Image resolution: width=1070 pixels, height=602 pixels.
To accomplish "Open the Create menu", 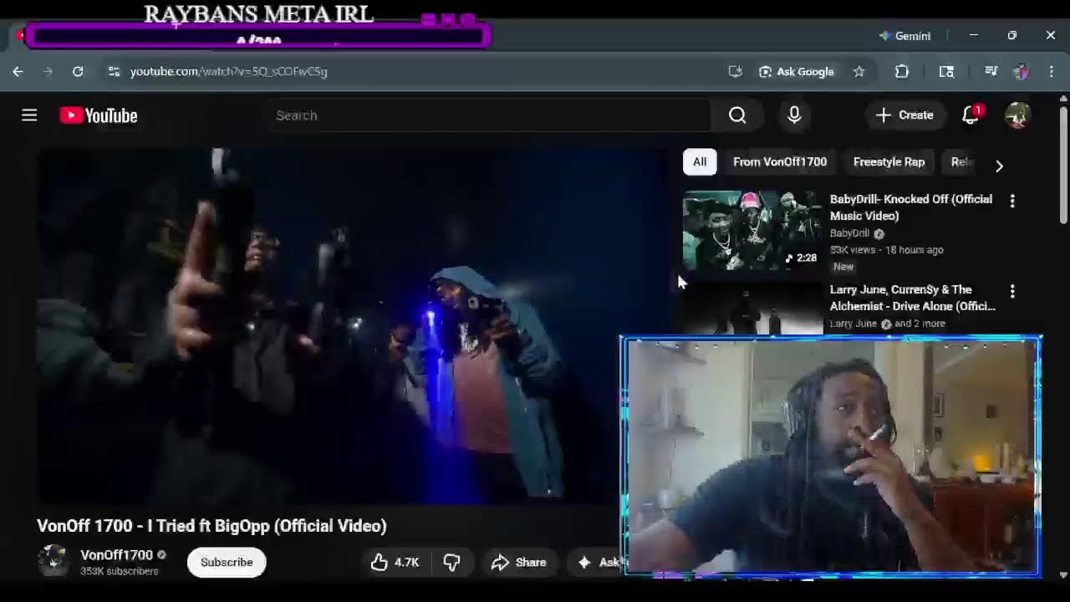I will [x=904, y=115].
